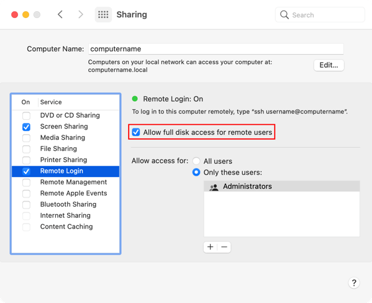Screen dimensions: 372x303
Task: Enable Bluetooth Sharing checkbox
Action: 26,205
